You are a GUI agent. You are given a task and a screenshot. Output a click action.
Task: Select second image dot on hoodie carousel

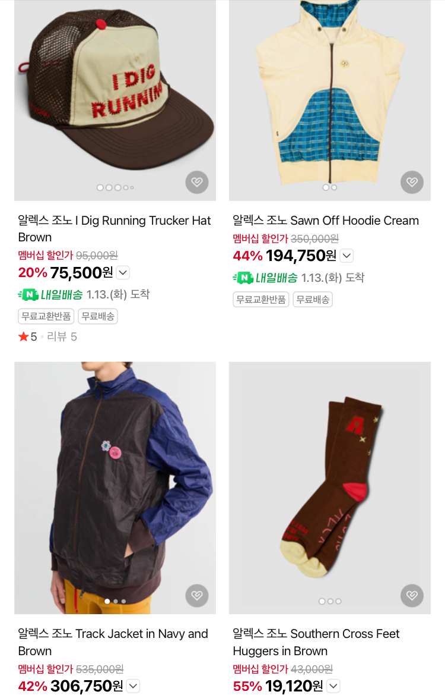334,187
